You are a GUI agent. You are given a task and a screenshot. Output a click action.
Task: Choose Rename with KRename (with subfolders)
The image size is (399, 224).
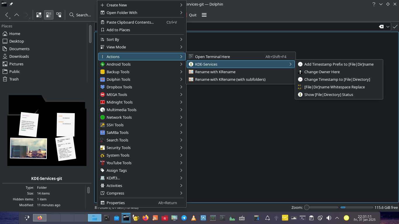coord(241,79)
